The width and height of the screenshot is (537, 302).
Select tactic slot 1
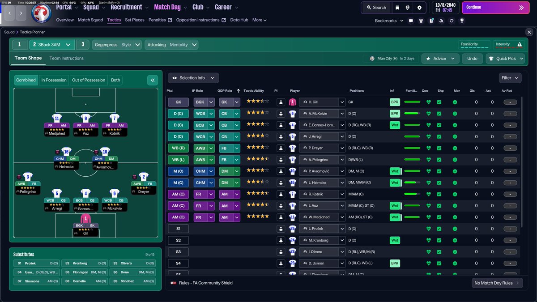click(20, 45)
